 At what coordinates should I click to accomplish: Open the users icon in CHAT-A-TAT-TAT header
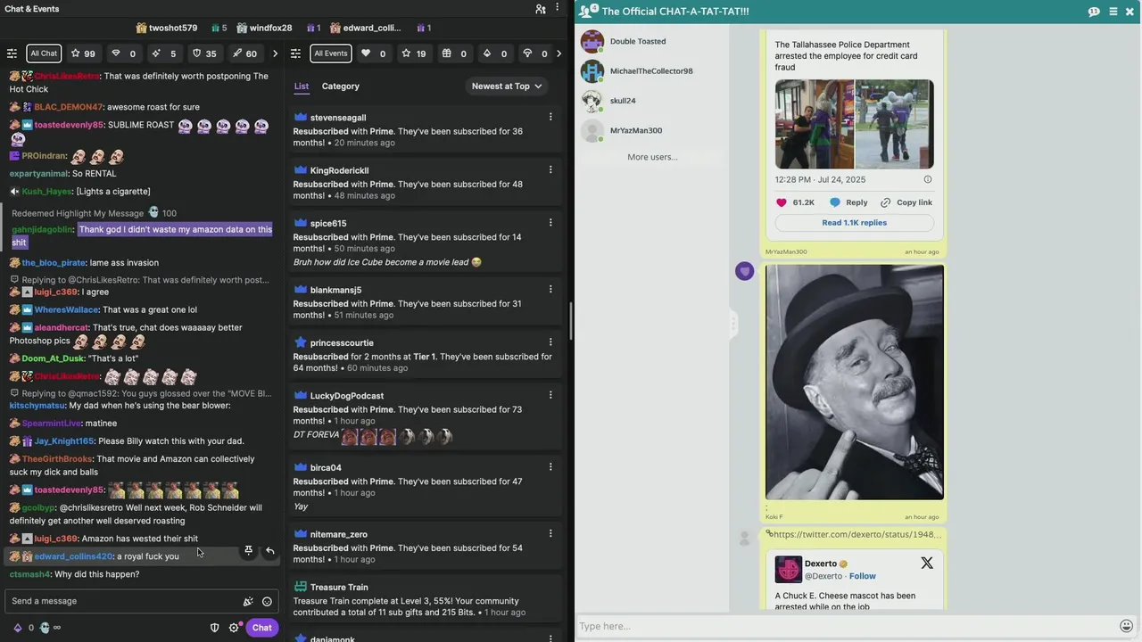click(x=589, y=11)
